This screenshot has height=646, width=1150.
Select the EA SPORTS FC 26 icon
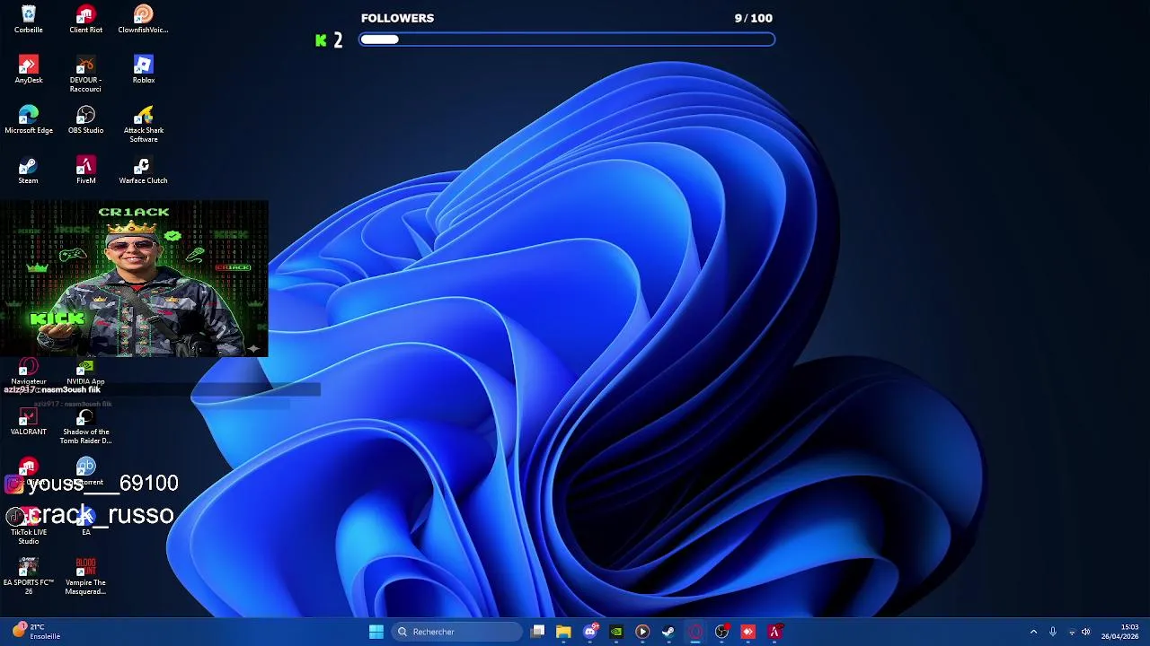(28, 576)
